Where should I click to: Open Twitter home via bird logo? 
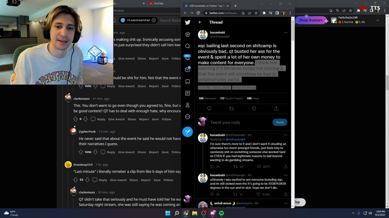(x=188, y=22)
